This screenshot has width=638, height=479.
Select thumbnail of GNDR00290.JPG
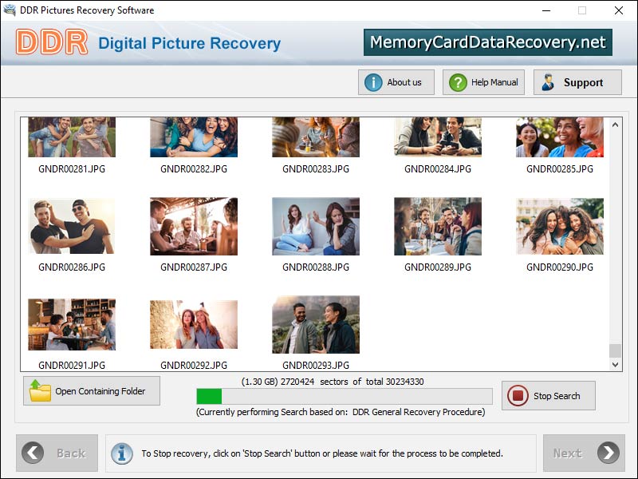coord(560,227)
